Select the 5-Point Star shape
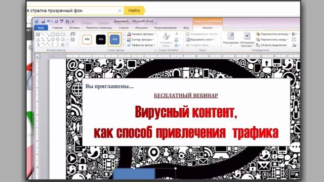 63,44
